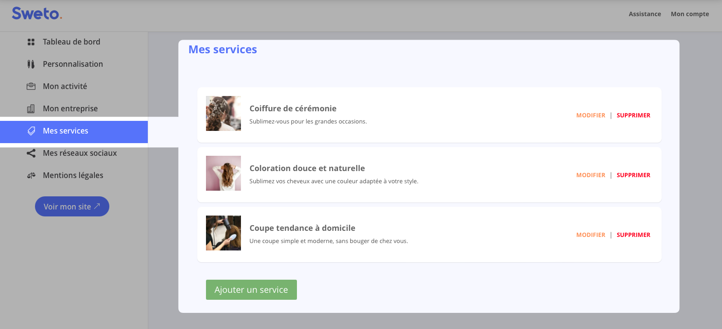Open Mon compte in the header
This screenshot has height=329, width=722.
[x=690, y=14]
